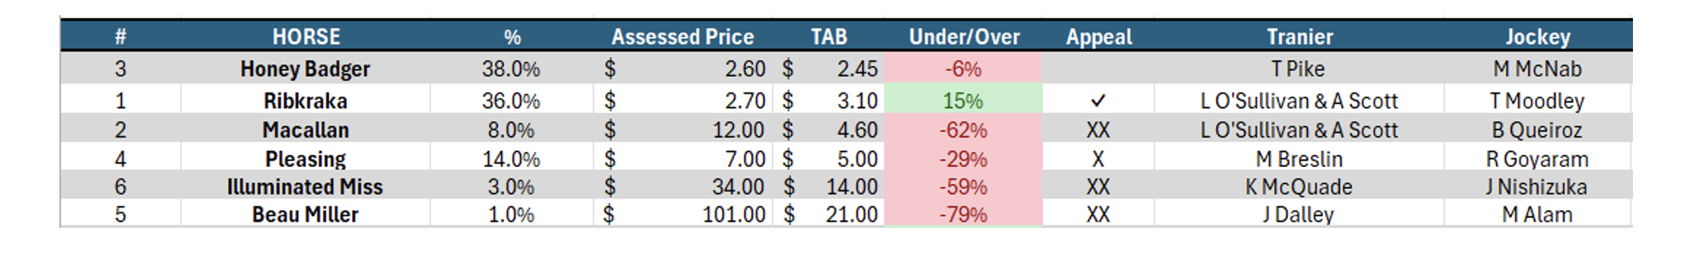
Task: Click the green 15% Under/Over cell
Action: (963, 100)
